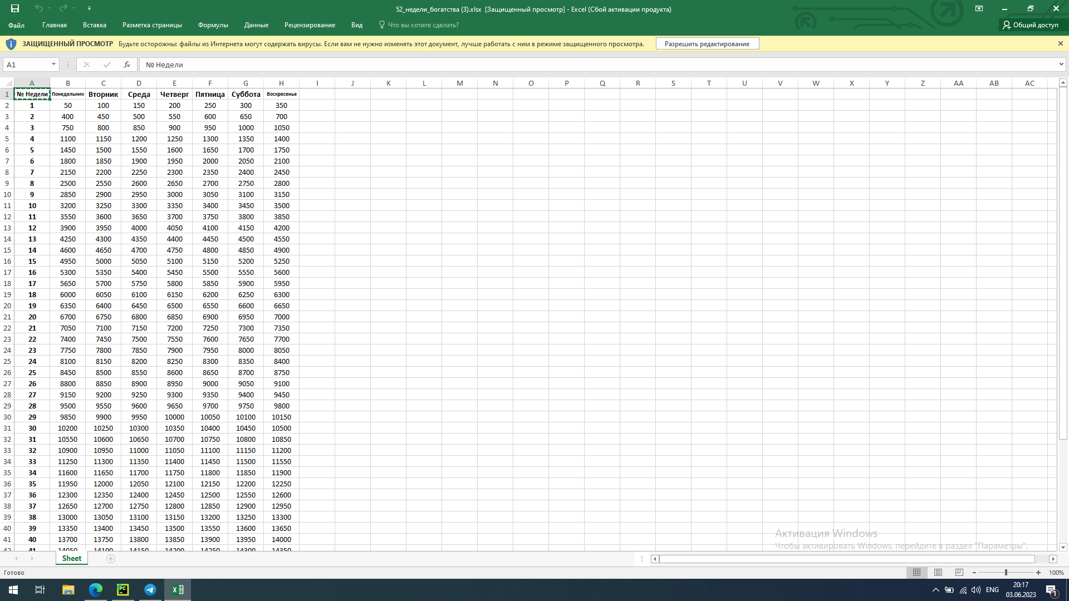The image size is (1069, 601).
Task: Click the Общий доступ share button
Action: pos(1031,25)
